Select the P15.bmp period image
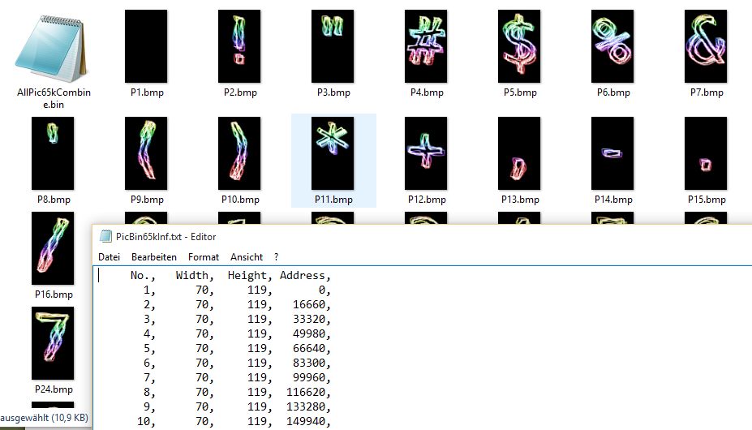The height and width of the screenshot is (430, 752). point(706,153)
